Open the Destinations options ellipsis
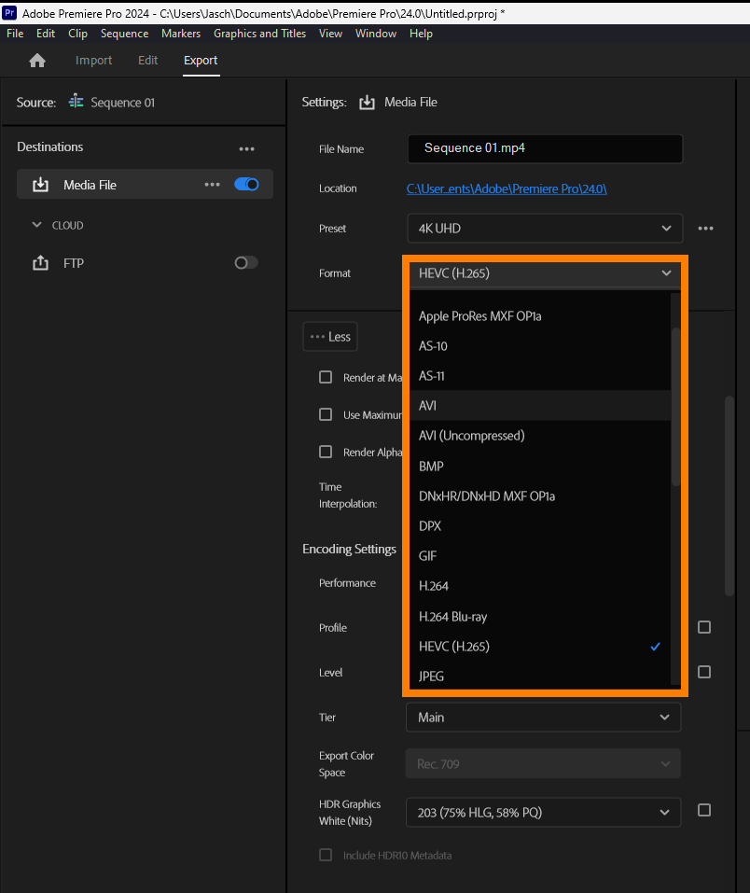The image size is (750, 893). [x=246, y=148]
